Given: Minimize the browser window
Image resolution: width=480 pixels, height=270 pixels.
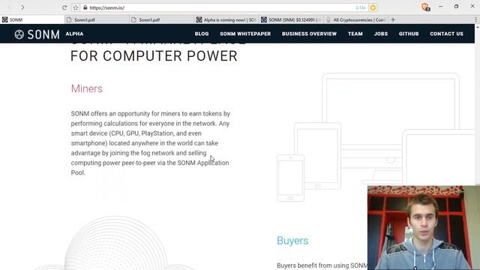Looking at the screenshot, I should coord(440,7).
